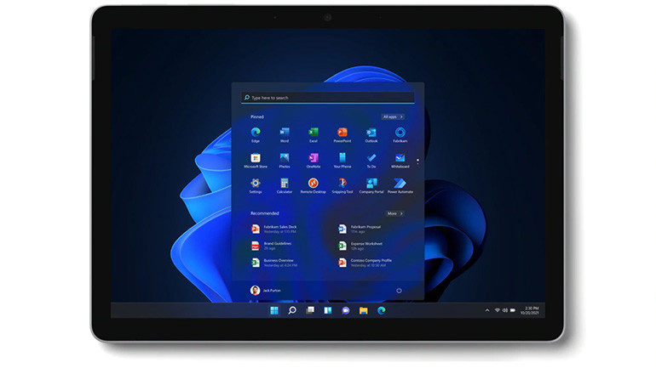Expand More recommended items

394,213
